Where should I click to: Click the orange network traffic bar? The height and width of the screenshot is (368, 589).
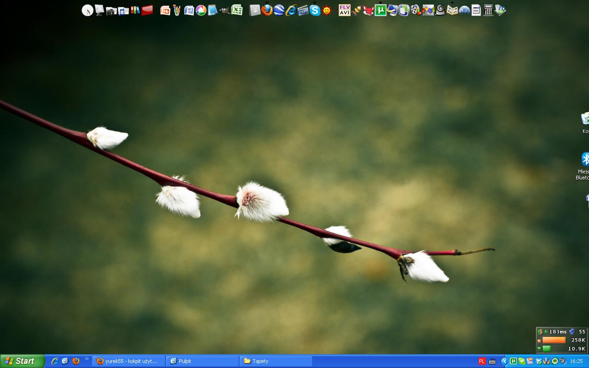coord(554,340)
